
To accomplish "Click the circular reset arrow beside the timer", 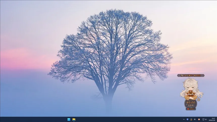I will 198,100.
